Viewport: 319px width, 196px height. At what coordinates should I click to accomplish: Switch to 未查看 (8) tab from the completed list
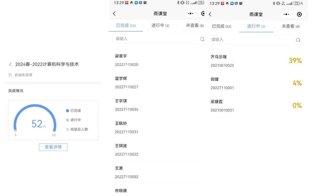[x=195, y=26]
